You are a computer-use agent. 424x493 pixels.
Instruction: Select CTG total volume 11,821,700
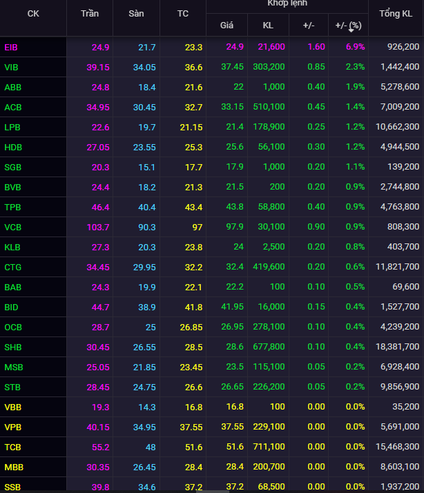pos(397,267)
